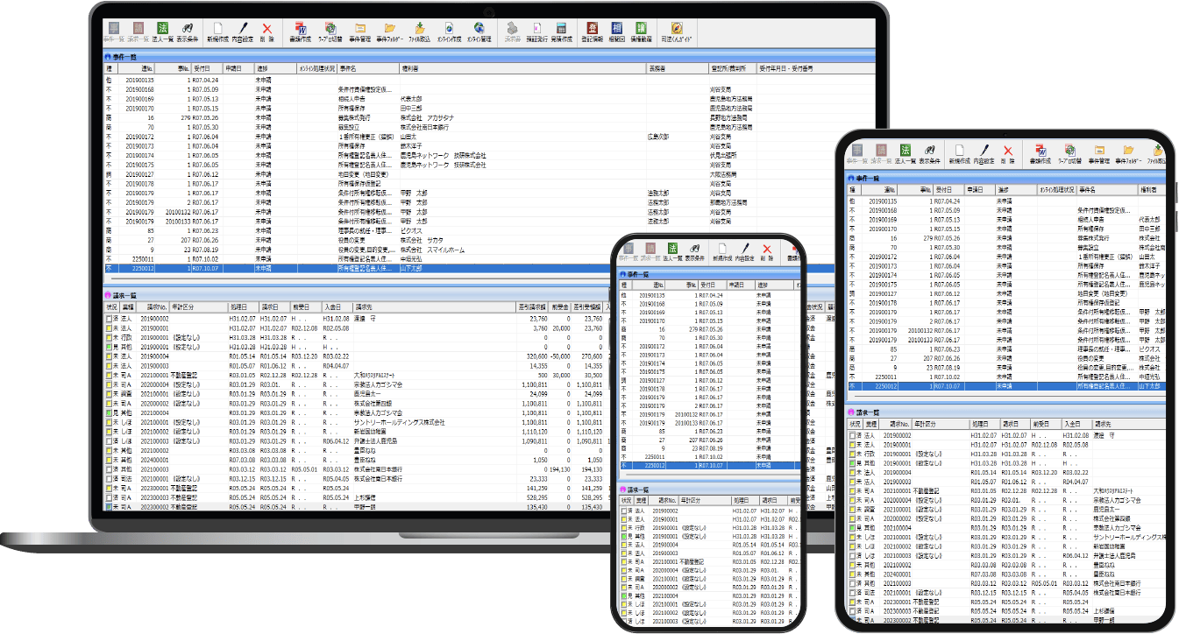Click ワープロ切替 icon on the laptop toolbar
Viewport: 1179px width, 634px height.
point(330,32)
